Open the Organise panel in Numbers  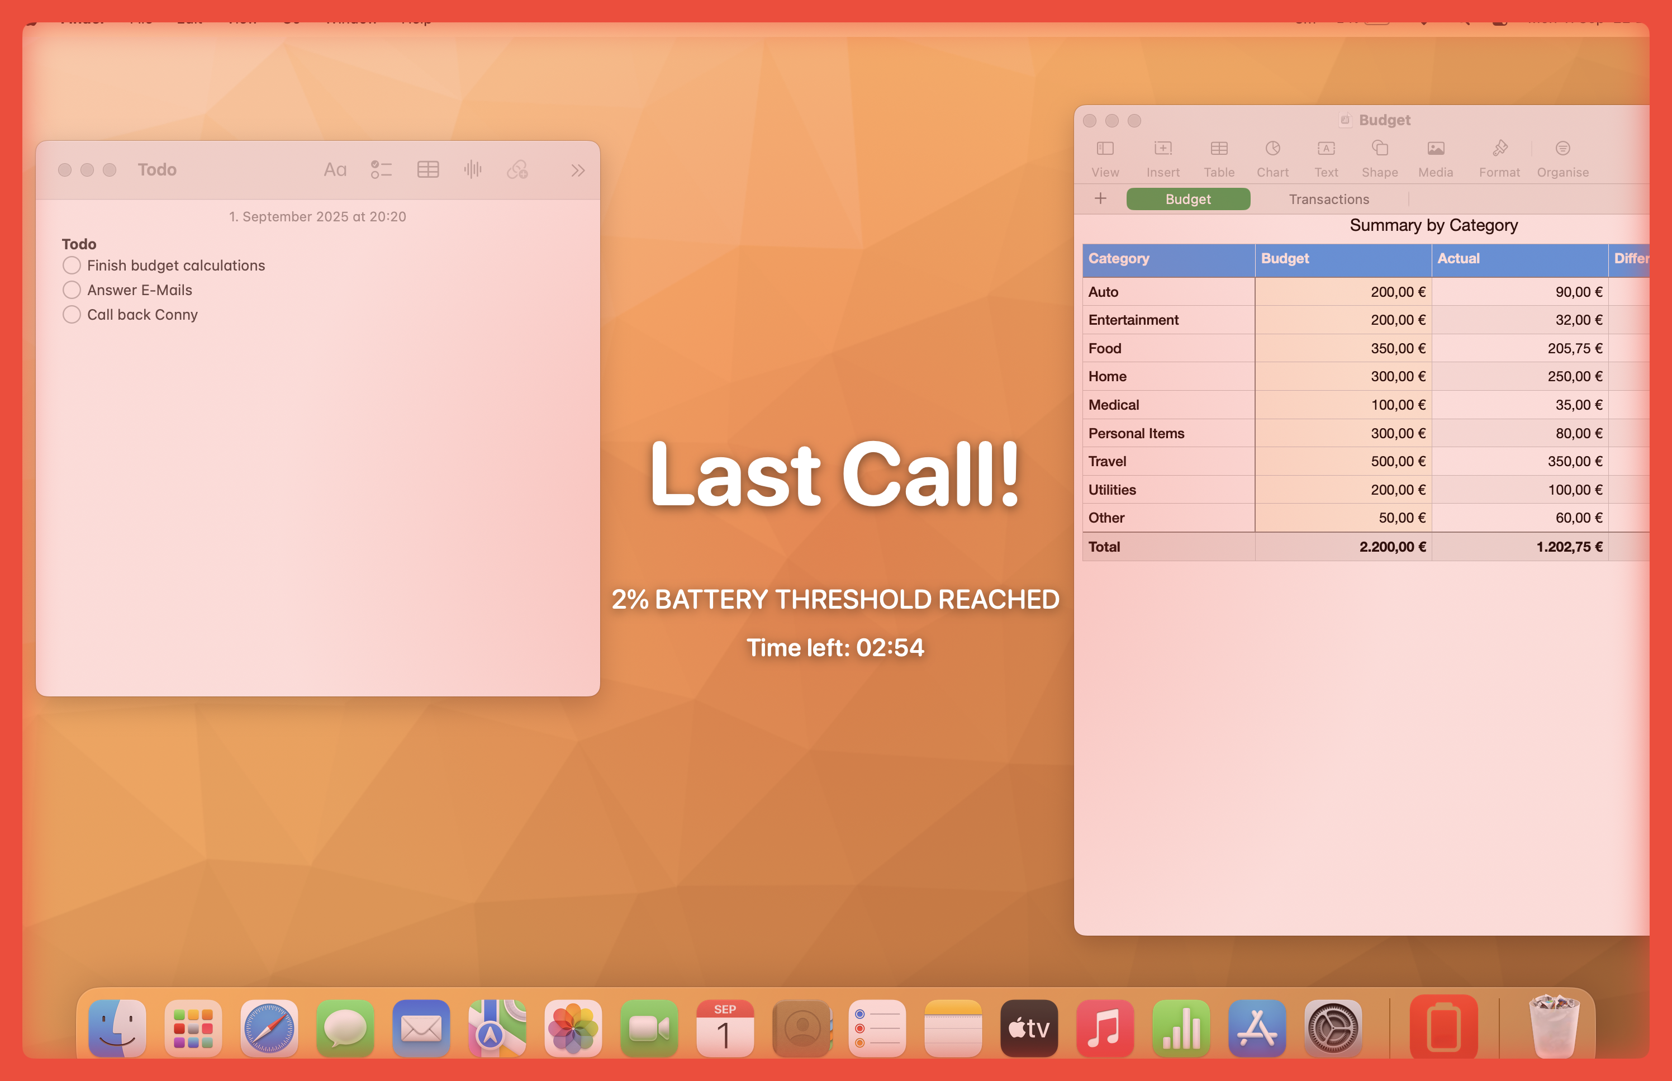click(1562, 156)
